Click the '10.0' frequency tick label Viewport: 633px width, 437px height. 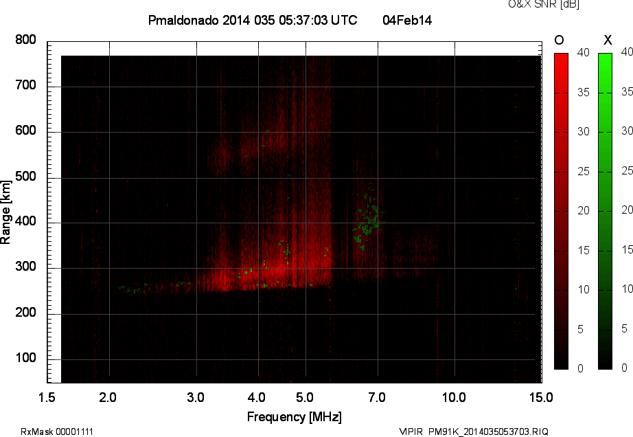point(454,397)
